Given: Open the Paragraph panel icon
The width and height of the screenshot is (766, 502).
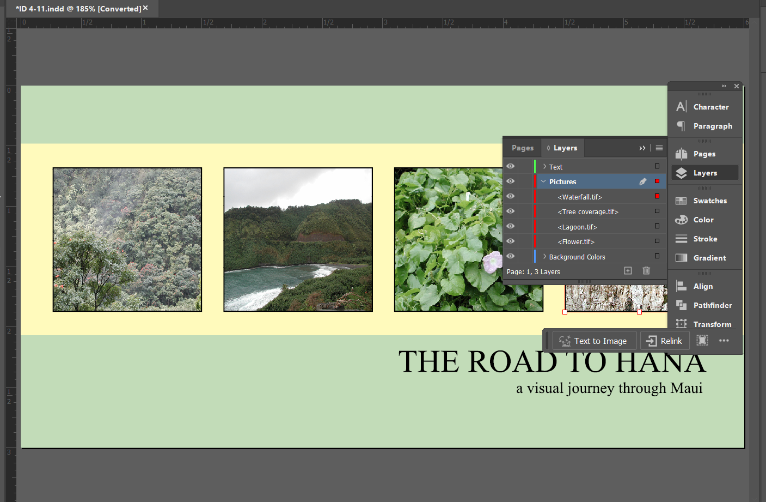Looking at the screenshot, I should (681, 126).
